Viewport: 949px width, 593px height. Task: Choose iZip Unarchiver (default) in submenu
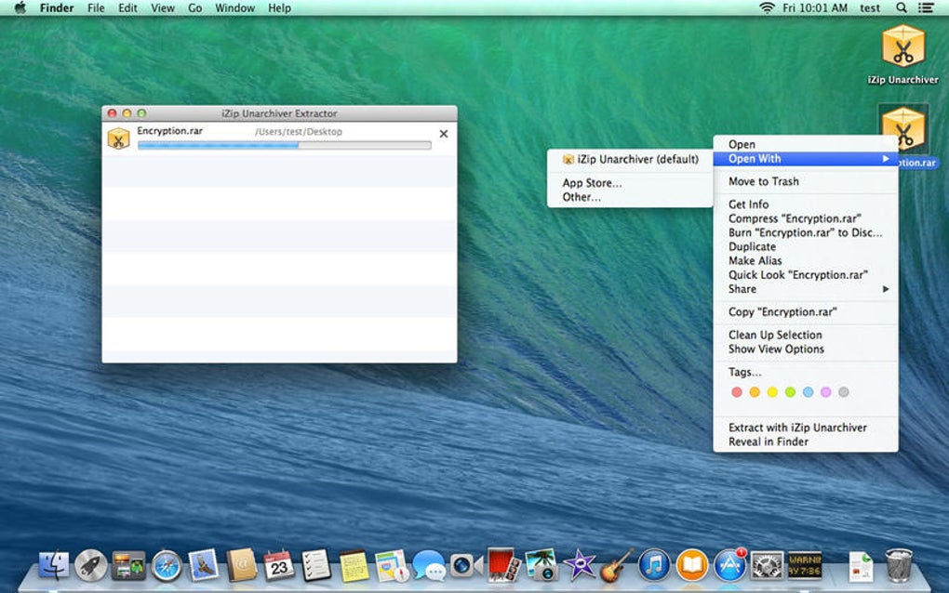[x=636, y=159]
